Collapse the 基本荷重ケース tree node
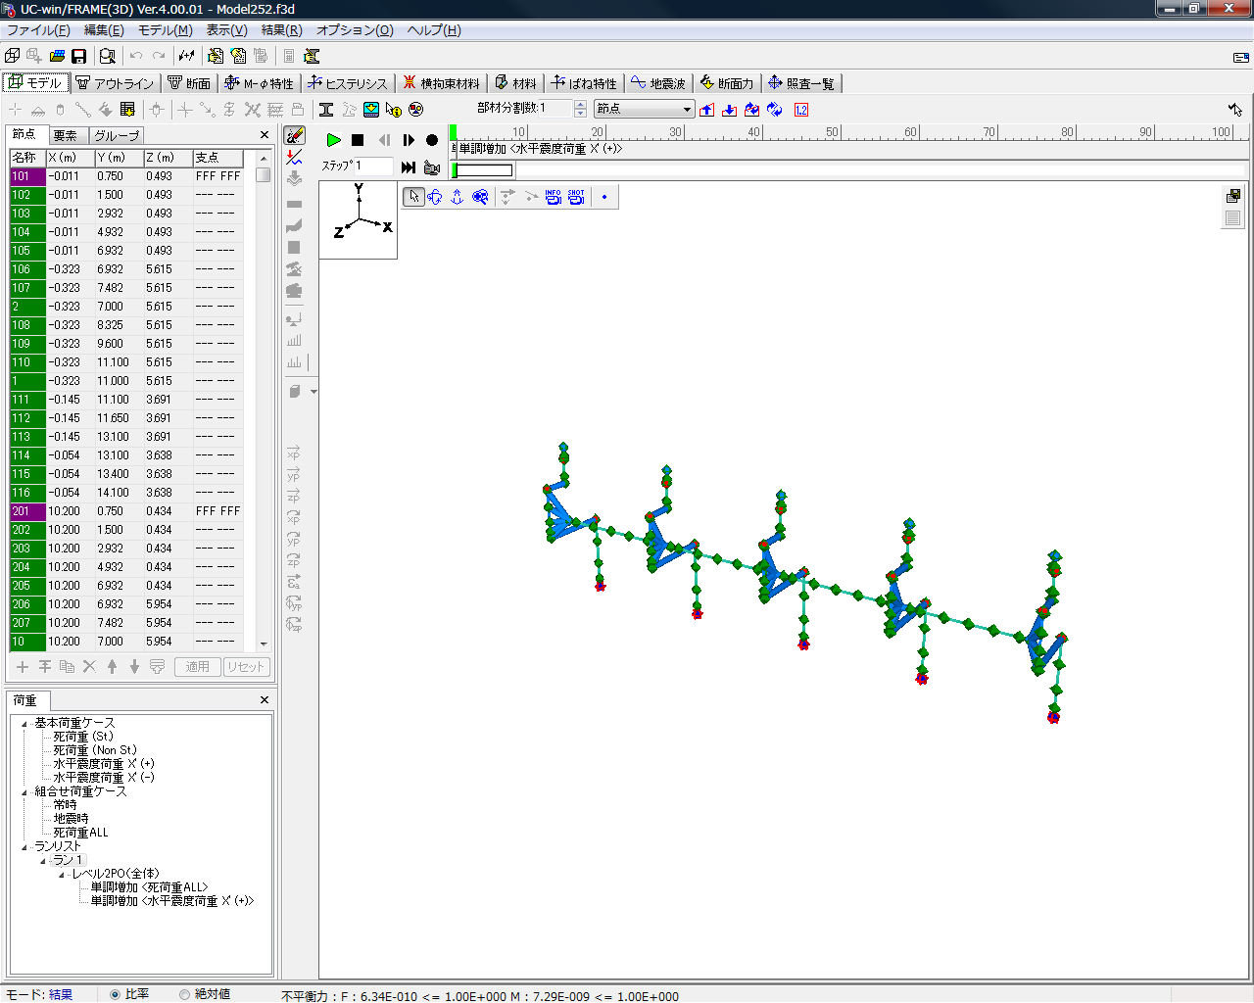The width and height of the screenshot is (1254, 1003). [24, 724]
